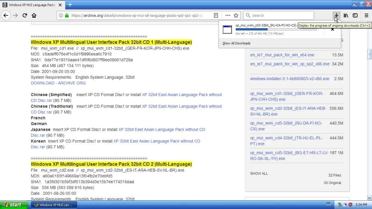Click the green padlock in the address bar
372x209 pixels.
click(67, 15)
